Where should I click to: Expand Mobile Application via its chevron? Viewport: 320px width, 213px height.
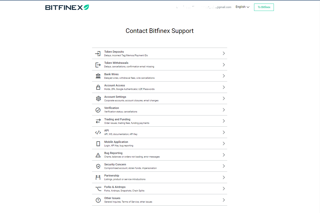[224, 144]
